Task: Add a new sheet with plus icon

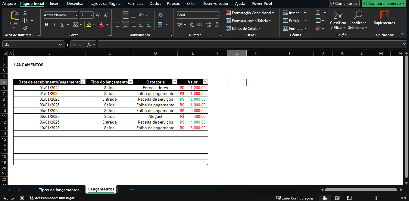Action: click(x=132, y=190)
